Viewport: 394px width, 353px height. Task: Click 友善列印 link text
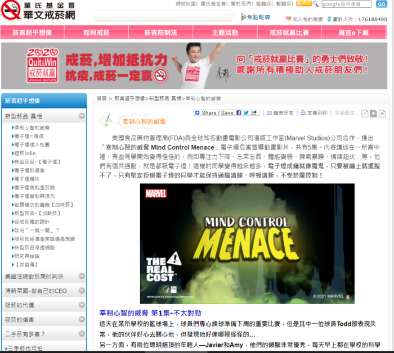pyautogui.click(x=317, y=113)
